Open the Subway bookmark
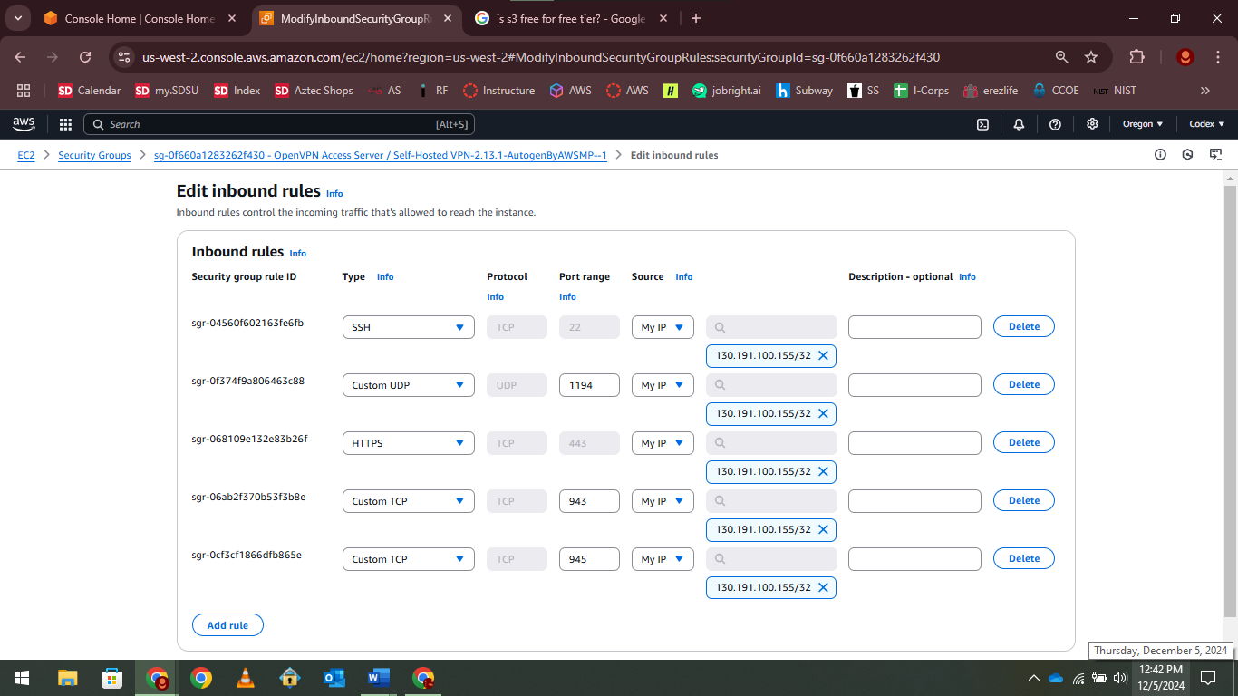The image size is (1238, 696). (803, 91)
